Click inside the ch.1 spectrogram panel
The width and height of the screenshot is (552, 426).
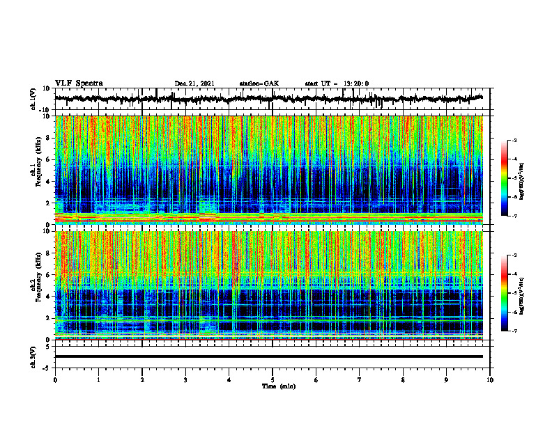[x=269, y=170]
